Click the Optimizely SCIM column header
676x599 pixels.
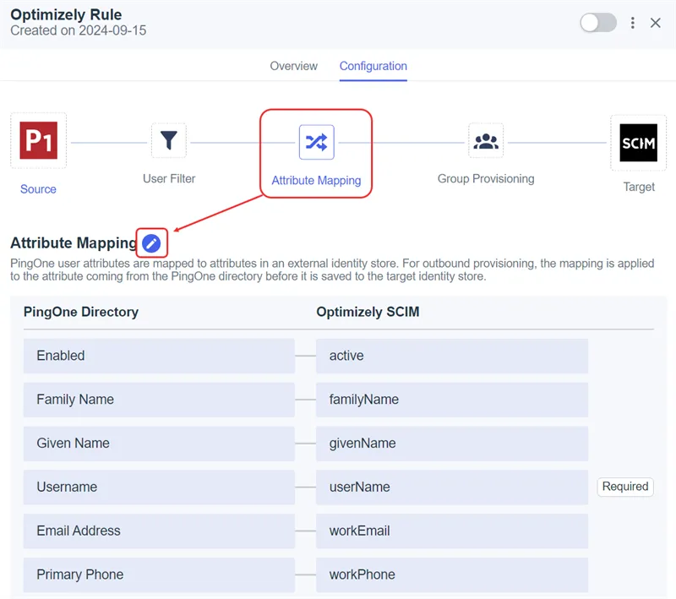pyautogui.click(x=368, y=312)
